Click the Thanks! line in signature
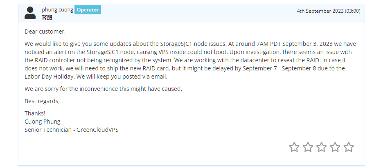 coord(35,113)
